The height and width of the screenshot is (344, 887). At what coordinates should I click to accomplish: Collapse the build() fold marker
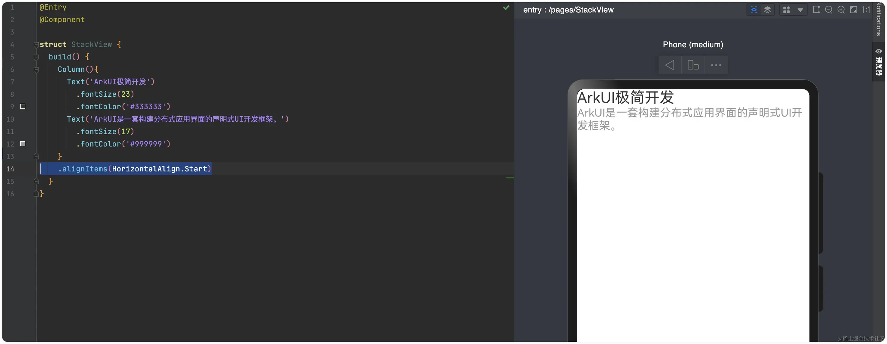(36, 57)
